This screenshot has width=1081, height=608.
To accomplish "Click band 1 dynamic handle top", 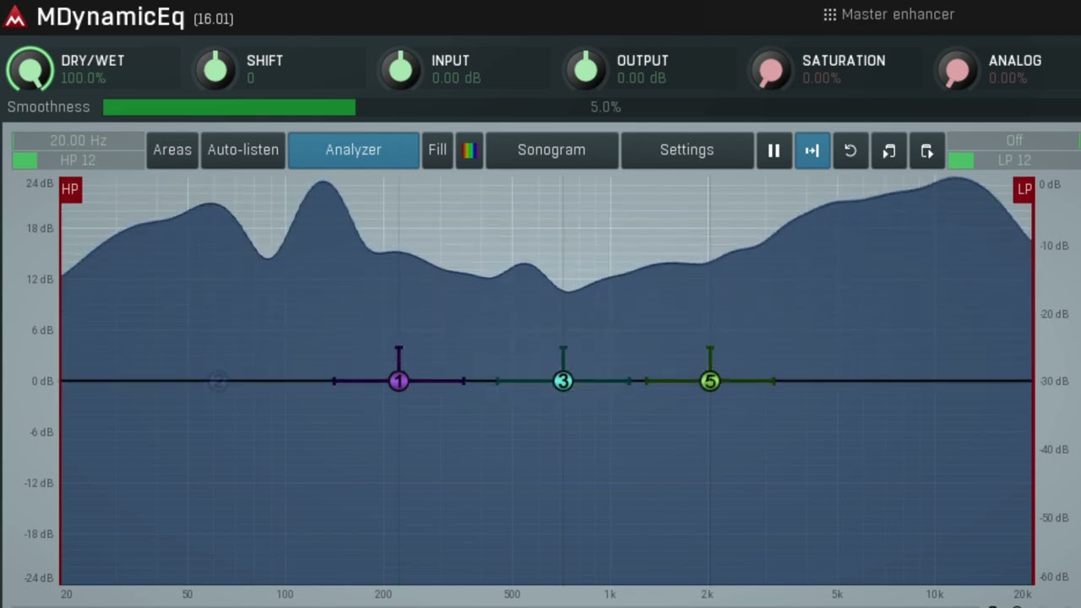I will [399, 348].
